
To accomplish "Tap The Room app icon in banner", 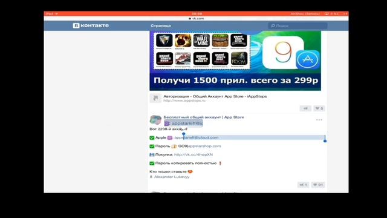I will pyautogui.click(x=239, y=59).
